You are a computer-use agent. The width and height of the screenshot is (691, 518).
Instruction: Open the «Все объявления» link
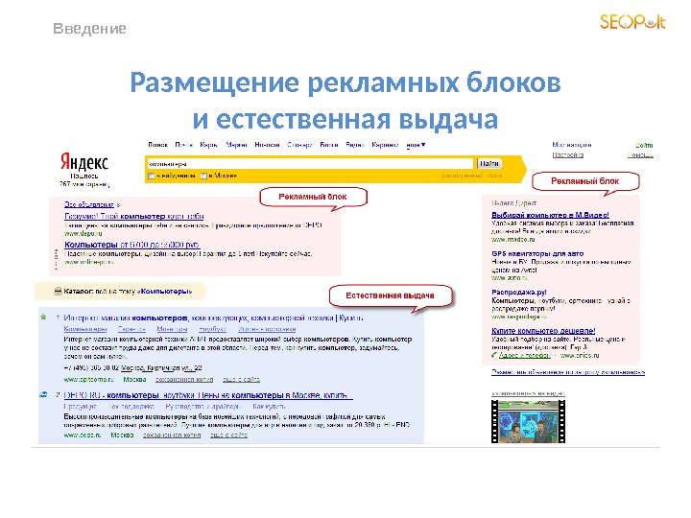click(x=89, y=205)
